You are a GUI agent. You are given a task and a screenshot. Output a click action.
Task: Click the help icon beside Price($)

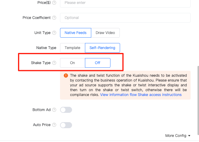54,2
